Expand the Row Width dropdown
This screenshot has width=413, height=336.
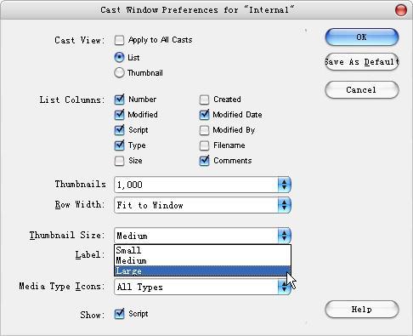tap(284, 205)
